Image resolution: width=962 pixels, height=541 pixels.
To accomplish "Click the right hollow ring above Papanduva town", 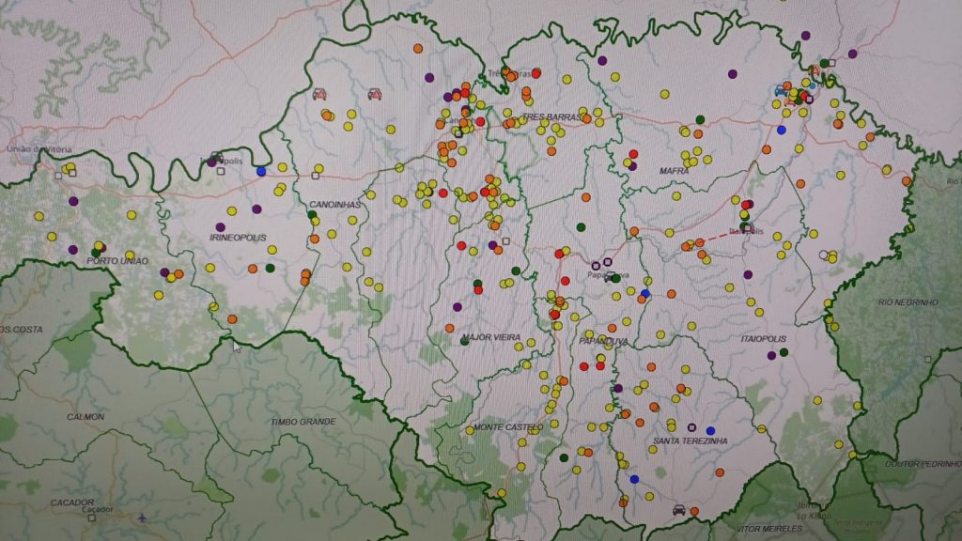I will click(608, 262).
